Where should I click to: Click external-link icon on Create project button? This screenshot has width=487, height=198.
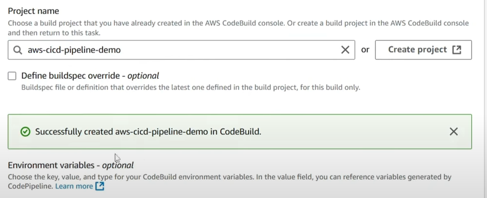[457, 50]
